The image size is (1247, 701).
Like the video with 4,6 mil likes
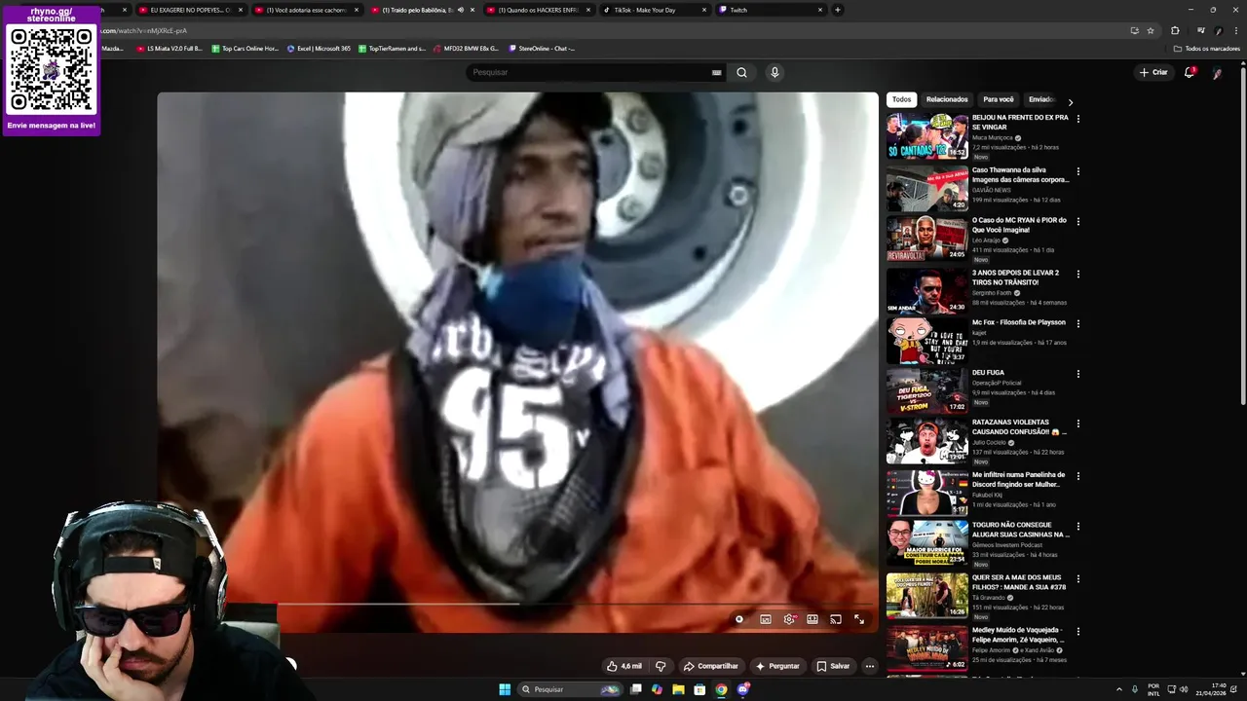click(624, 666)
